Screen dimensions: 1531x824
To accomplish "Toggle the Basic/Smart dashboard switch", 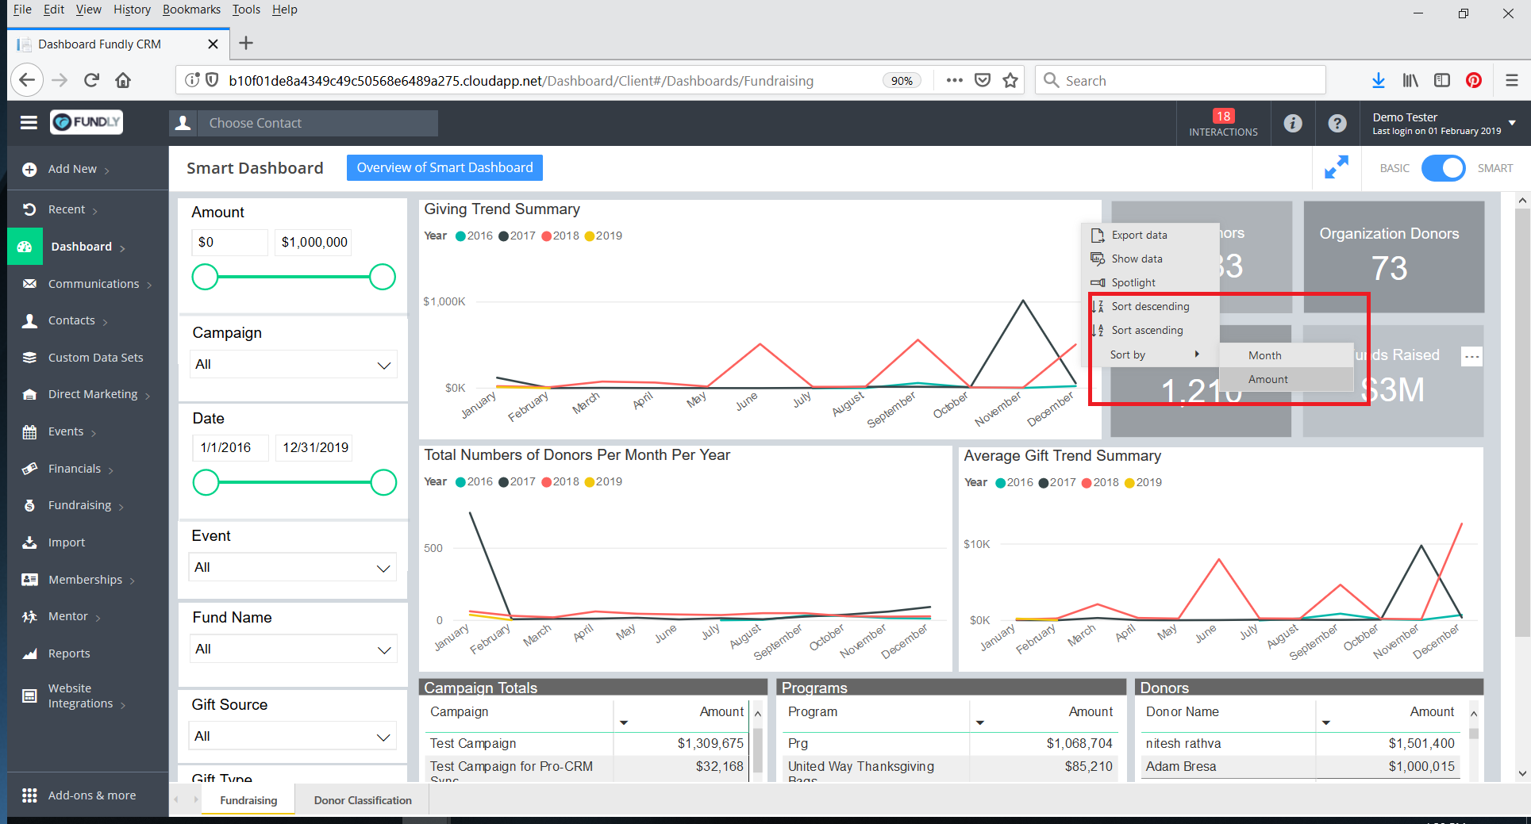I will click(1443, 168).
